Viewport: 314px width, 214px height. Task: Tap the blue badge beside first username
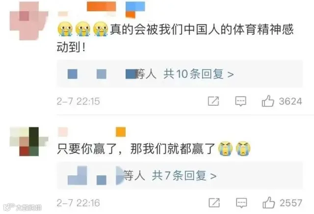135,6
